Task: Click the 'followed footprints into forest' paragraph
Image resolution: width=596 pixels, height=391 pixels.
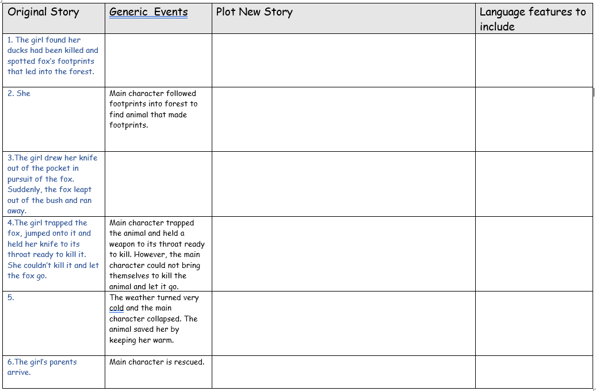Action: [x=153, y=109]
